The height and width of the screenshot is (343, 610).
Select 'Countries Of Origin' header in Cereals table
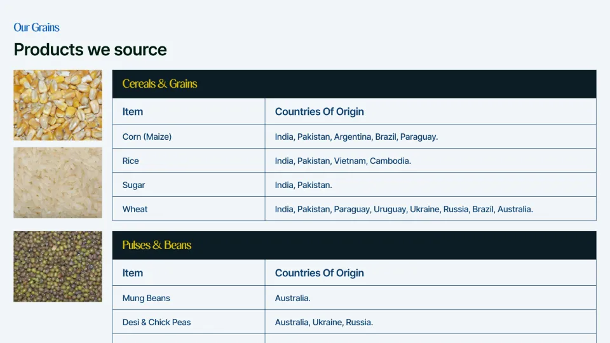click(320, 112)
